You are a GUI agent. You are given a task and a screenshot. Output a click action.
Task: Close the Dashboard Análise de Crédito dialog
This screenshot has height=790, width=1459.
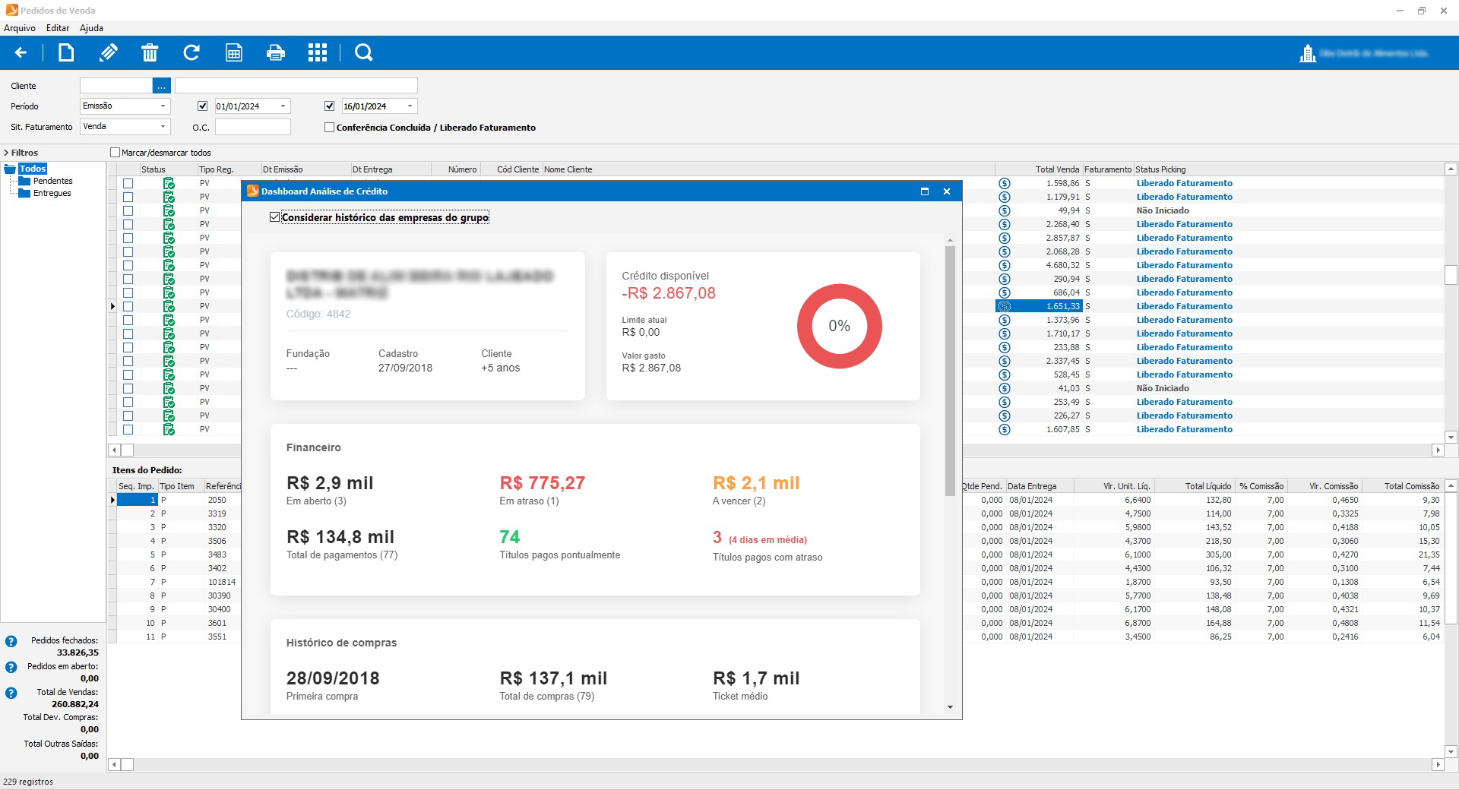[x=947, y=191]
